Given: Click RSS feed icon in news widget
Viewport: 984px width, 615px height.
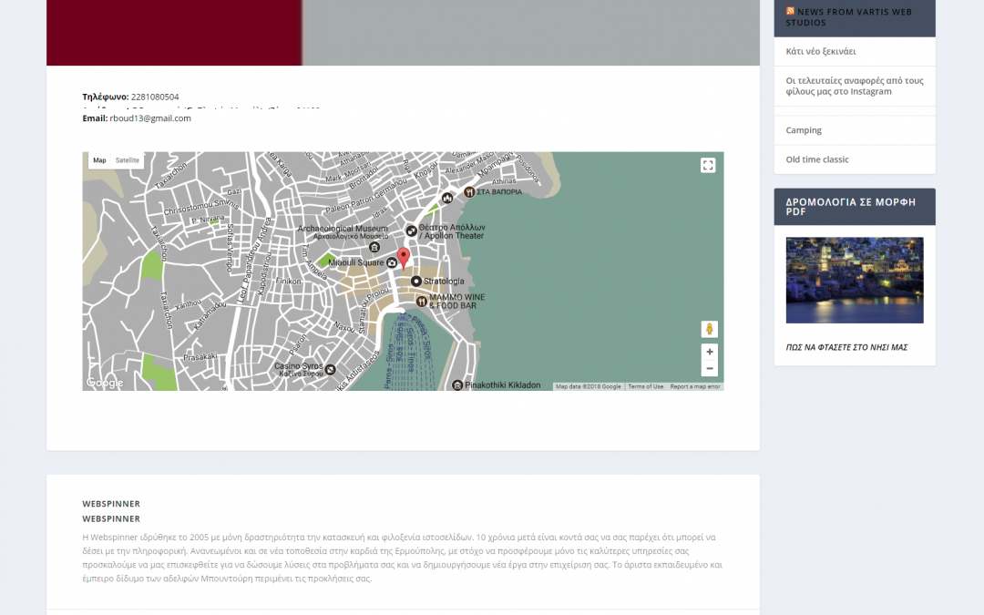Looking at the screenshot, I should (790, 11).
